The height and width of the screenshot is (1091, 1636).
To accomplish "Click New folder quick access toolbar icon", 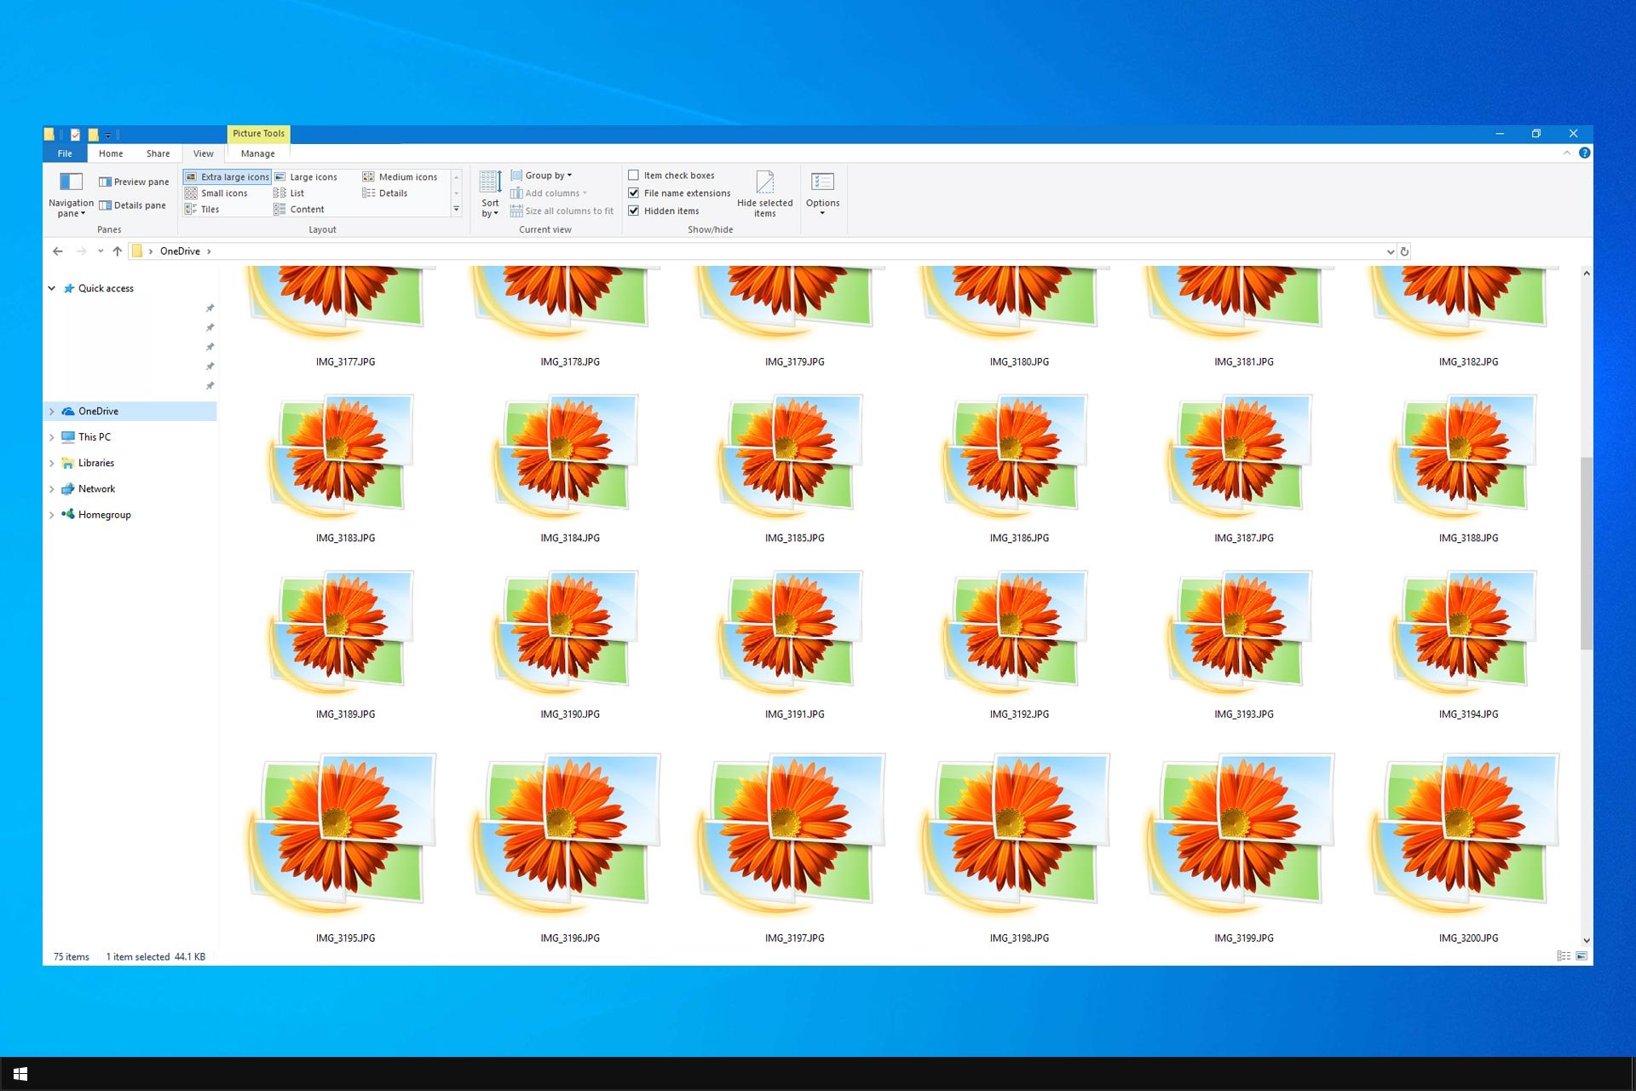I will coord(93,134).
